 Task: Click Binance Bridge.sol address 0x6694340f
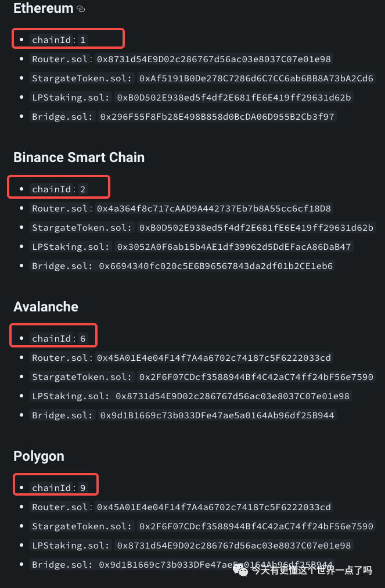point(215,266)
